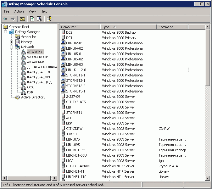Image resolution: width=212 pixels, height=189 pixels.
Task: Select the WORKGROUP network domain
Action: pos(37,57)
